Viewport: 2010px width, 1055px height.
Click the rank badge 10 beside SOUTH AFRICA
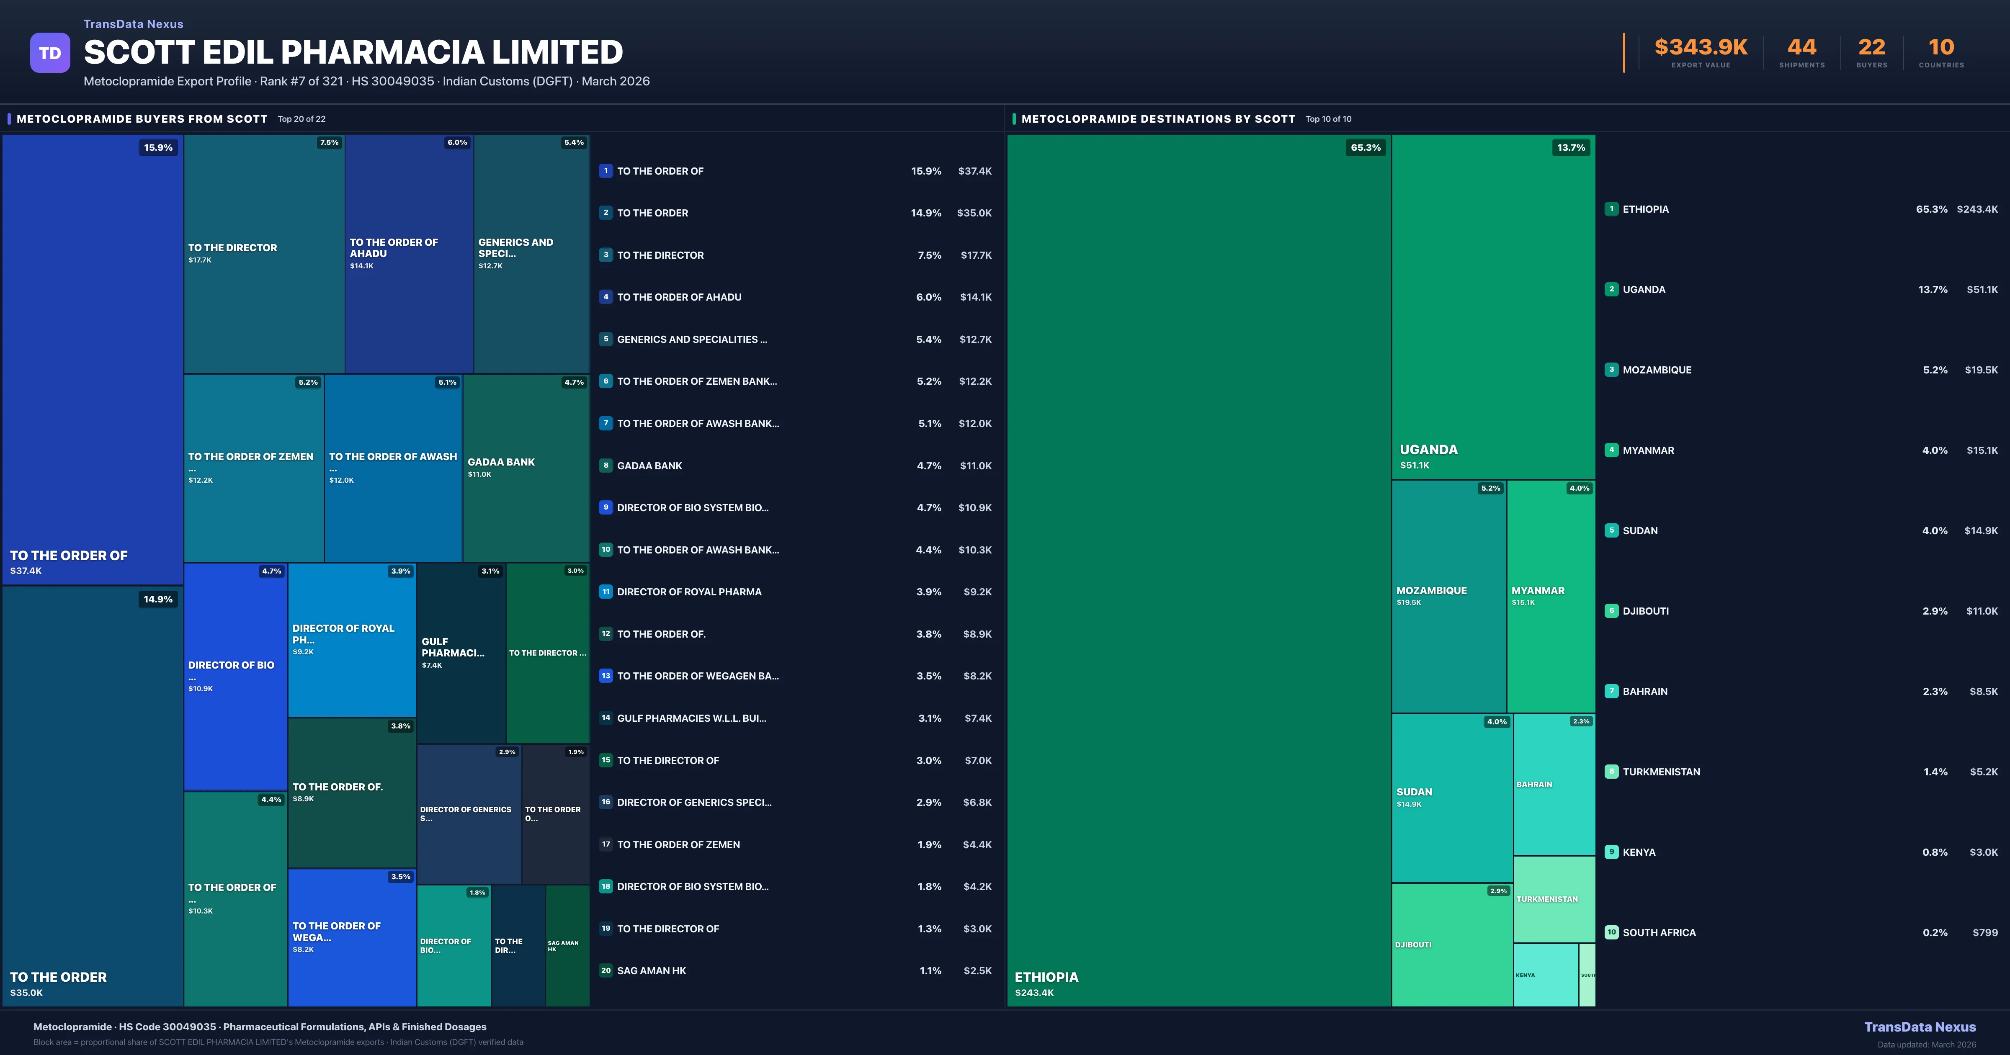(1612, 932)
